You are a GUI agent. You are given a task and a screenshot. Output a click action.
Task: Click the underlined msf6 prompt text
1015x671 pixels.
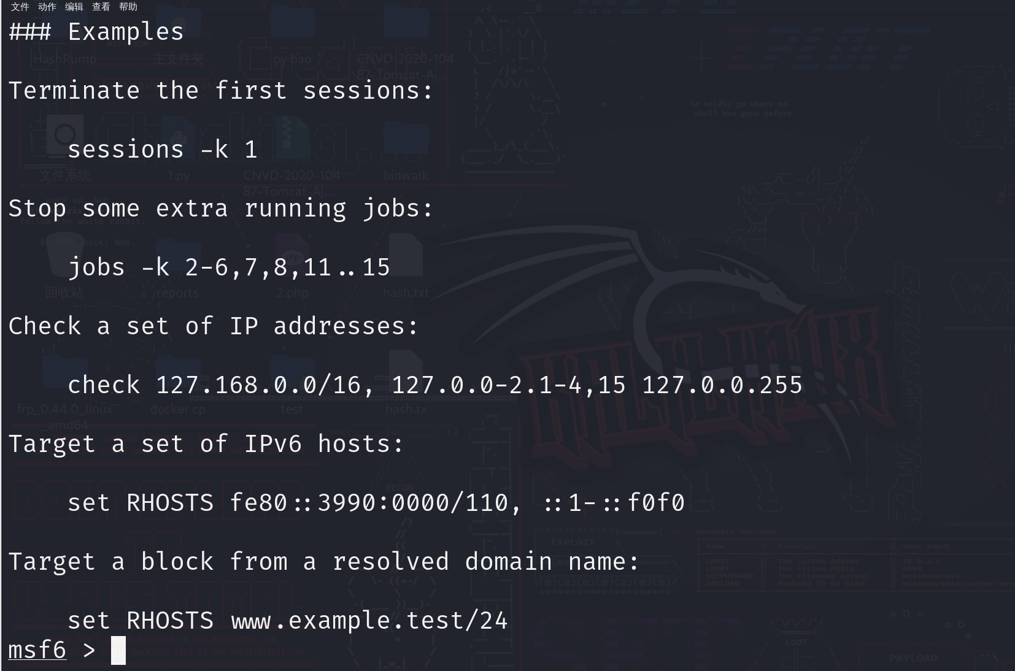(37, 650)
